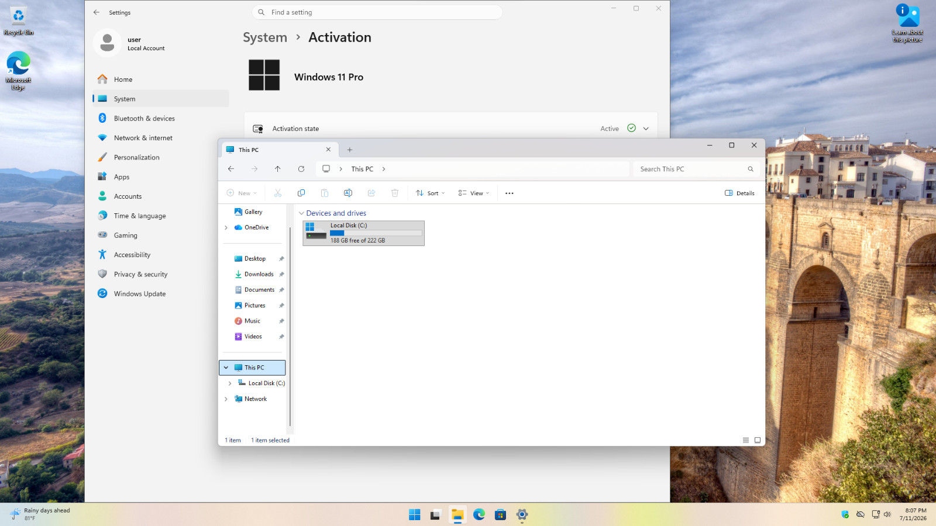Launch Microsoft Edge from the taskbar
Viewport: 936px width, 526px height.
pyautogui.click(x=479, y=514)
